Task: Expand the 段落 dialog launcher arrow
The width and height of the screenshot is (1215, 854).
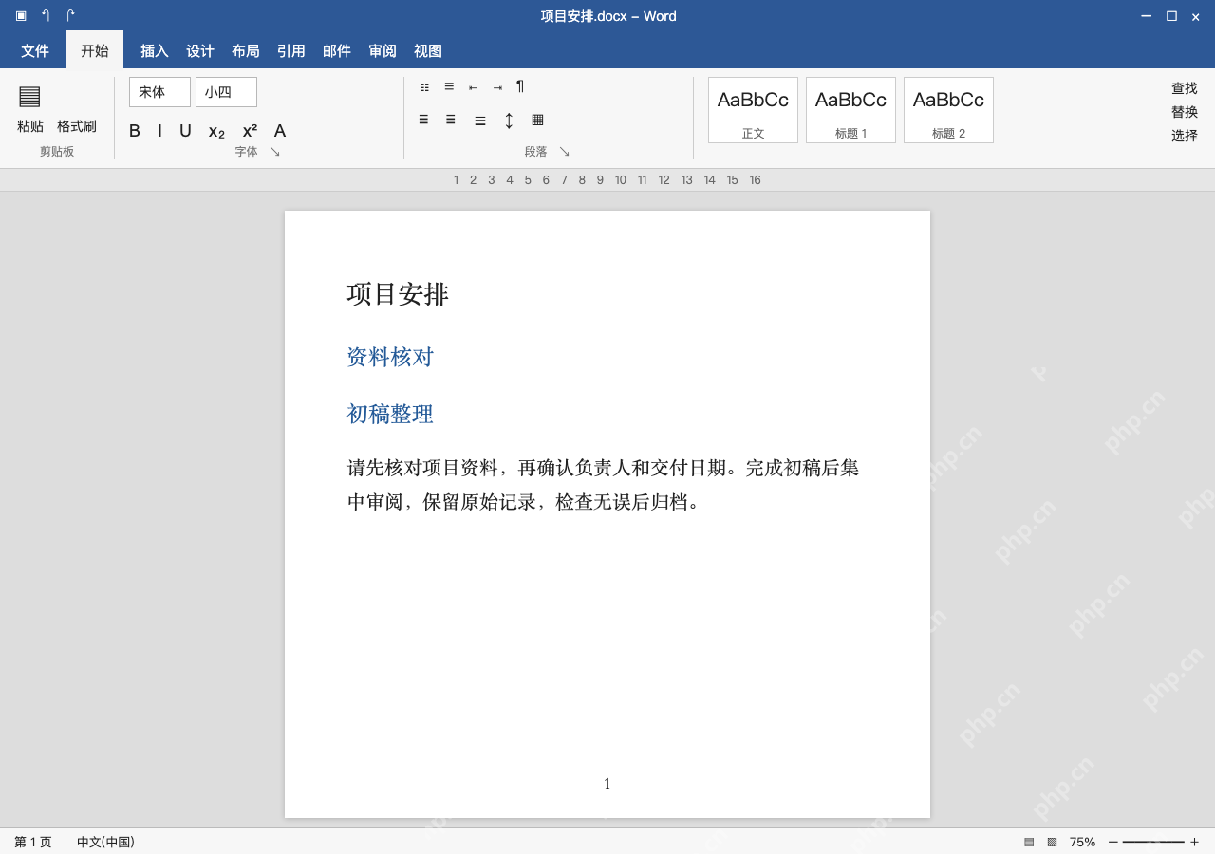Action: coord(564,151)
